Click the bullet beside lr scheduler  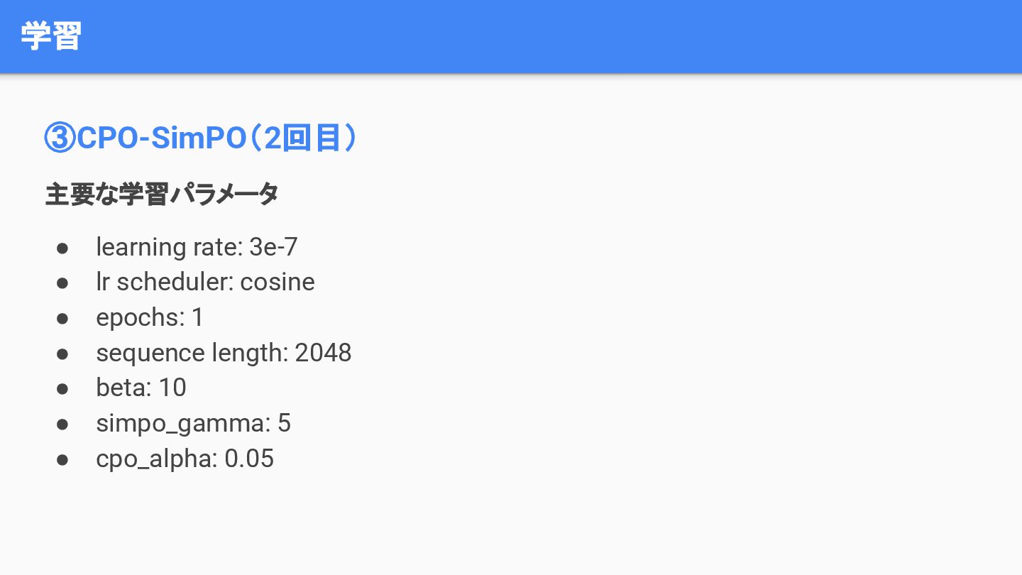click(x=62, y=283)
